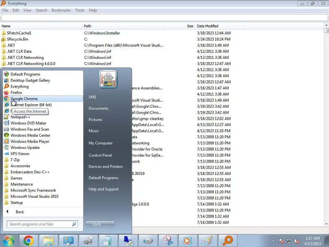Open the shutdown options arrow beside Lock

click(x=111, y=224)
